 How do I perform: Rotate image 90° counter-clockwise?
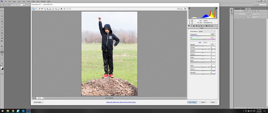(67, 9)
